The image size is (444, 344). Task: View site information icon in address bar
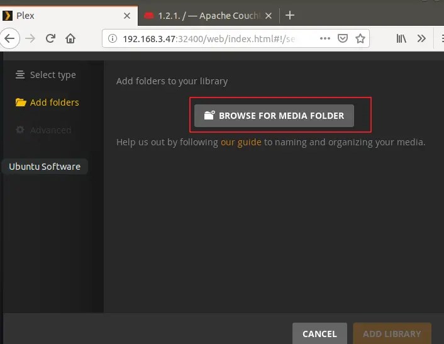pos(113,38)
